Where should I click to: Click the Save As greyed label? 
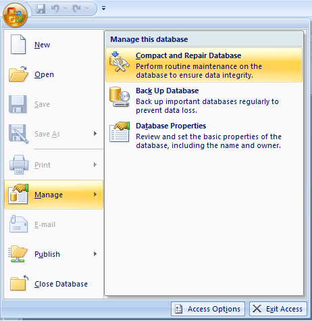point(47,134)
